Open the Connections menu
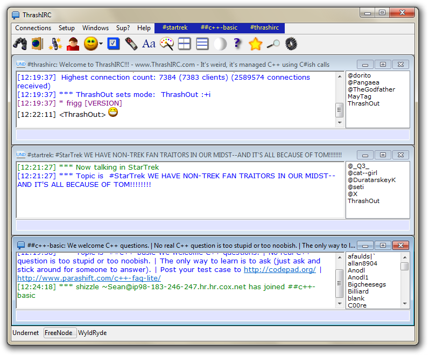Screen dimensions: 429x356 33,28
